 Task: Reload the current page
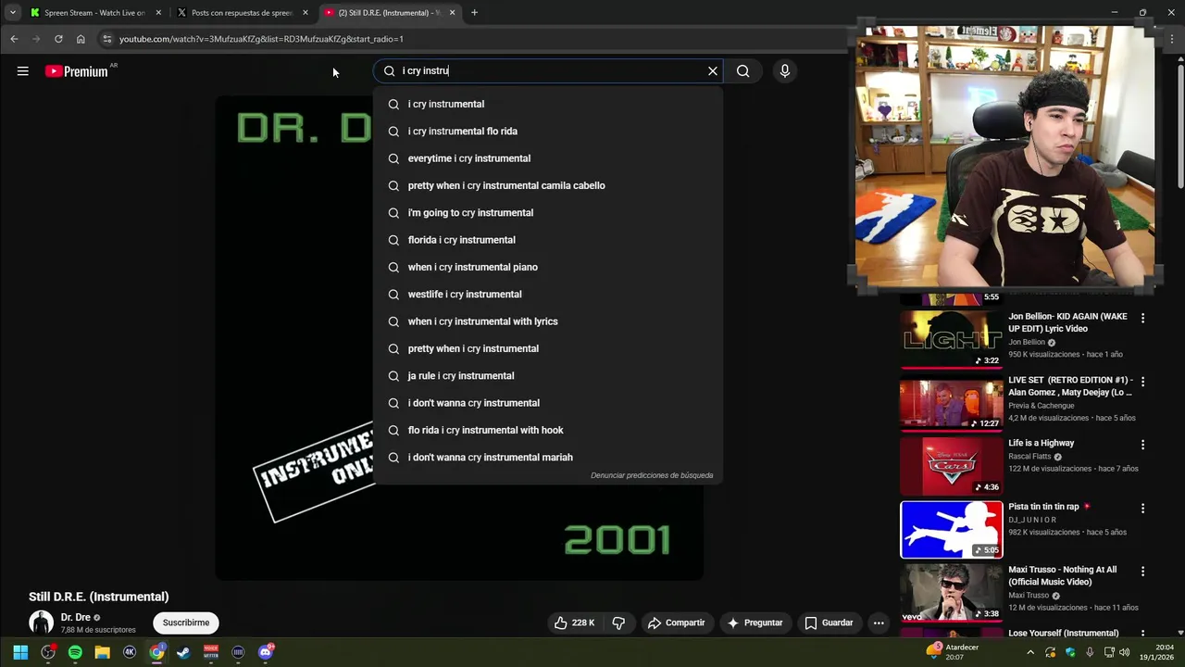(58, 39)
